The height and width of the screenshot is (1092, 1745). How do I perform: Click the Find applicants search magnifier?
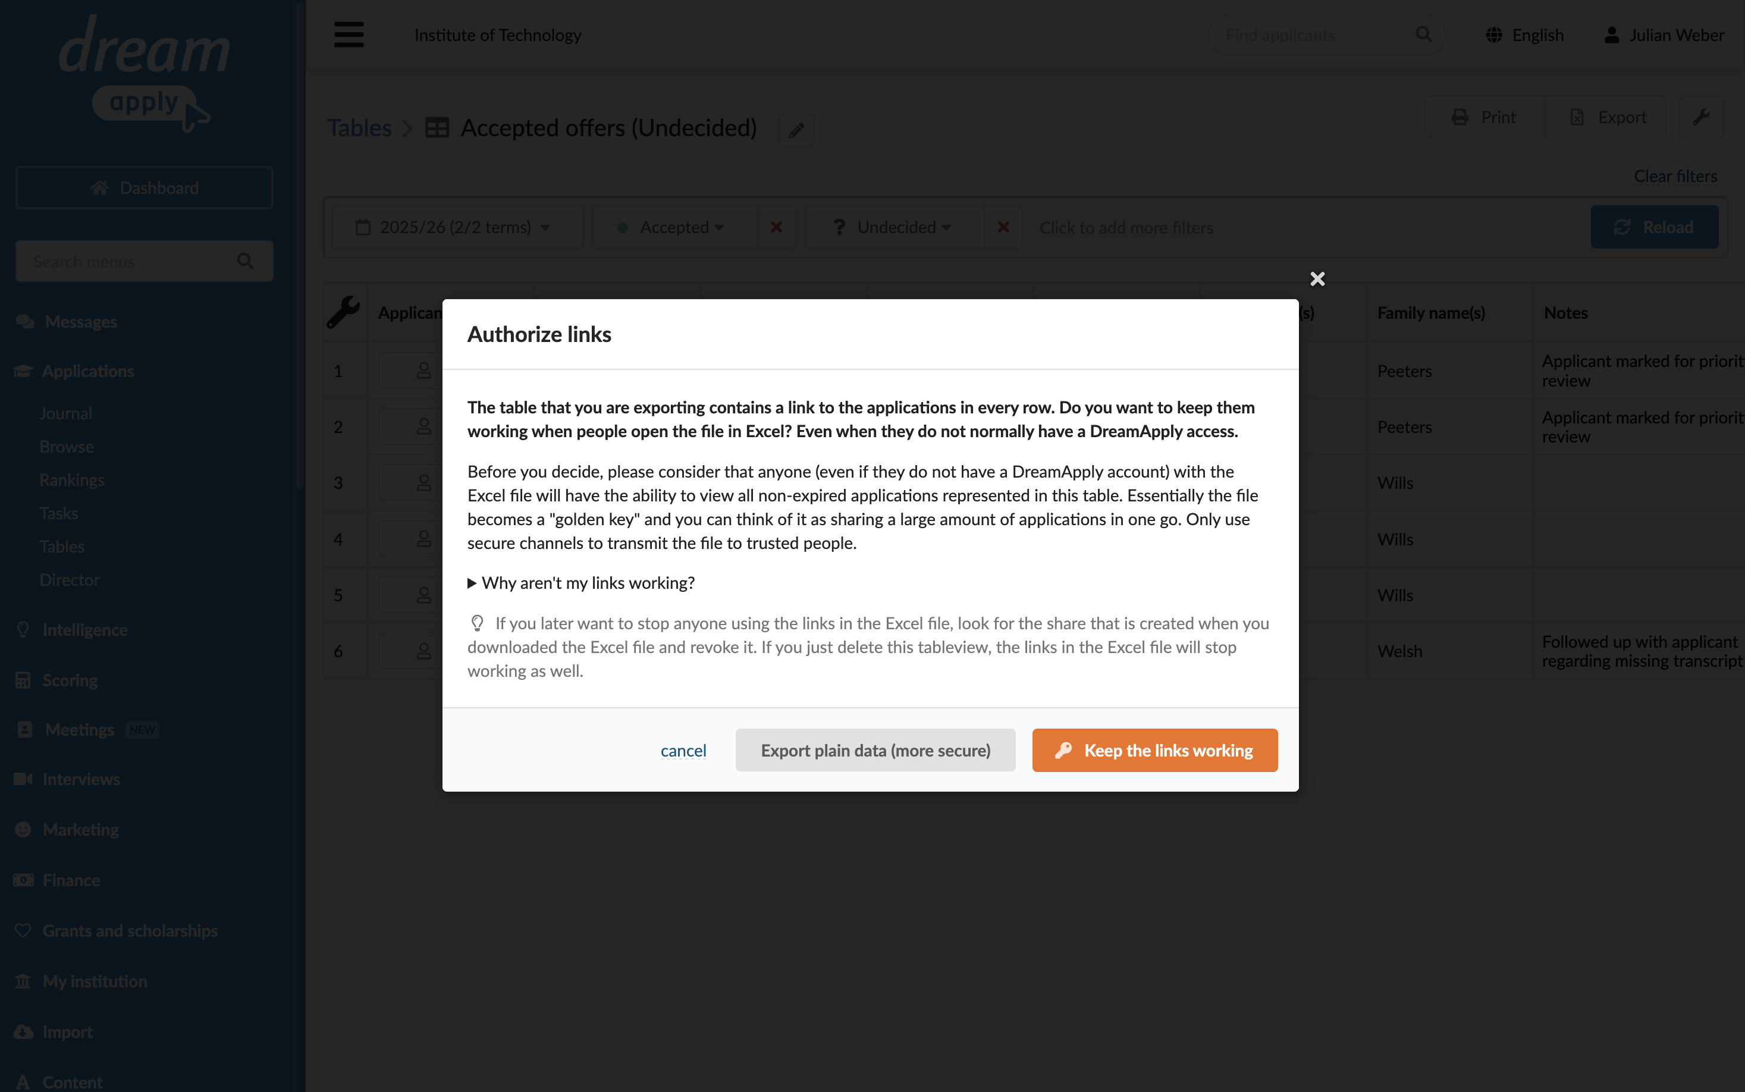click(x=1424, y=34)
